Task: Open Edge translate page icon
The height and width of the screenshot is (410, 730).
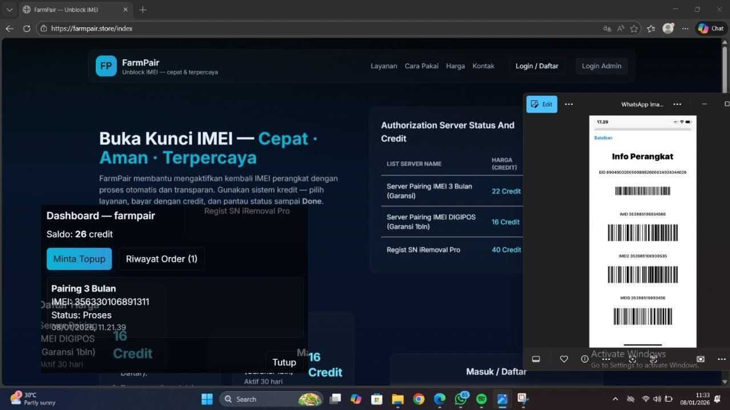Action: (607, 28)
